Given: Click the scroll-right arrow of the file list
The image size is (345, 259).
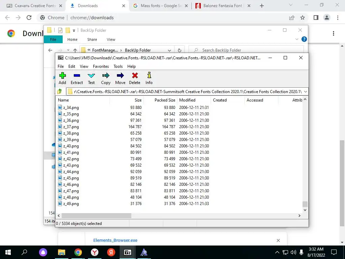Looking at the screenshot, I should tap(300, 215).
